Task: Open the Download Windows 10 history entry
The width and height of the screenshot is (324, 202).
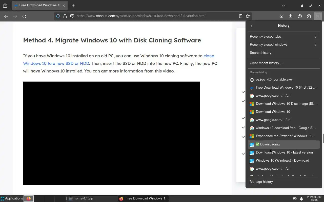Action: (x=283, y=112)
